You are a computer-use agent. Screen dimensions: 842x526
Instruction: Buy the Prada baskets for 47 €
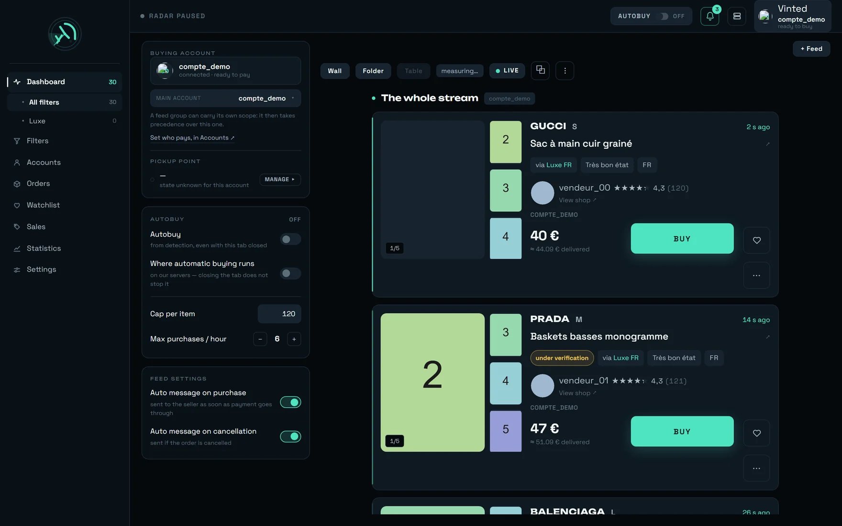tap(682, 431)
